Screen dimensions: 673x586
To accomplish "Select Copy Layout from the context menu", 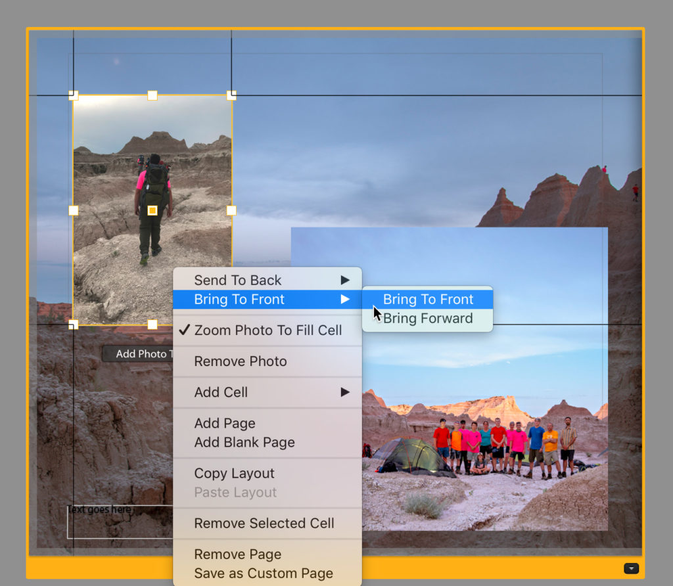I will [234, 474].
